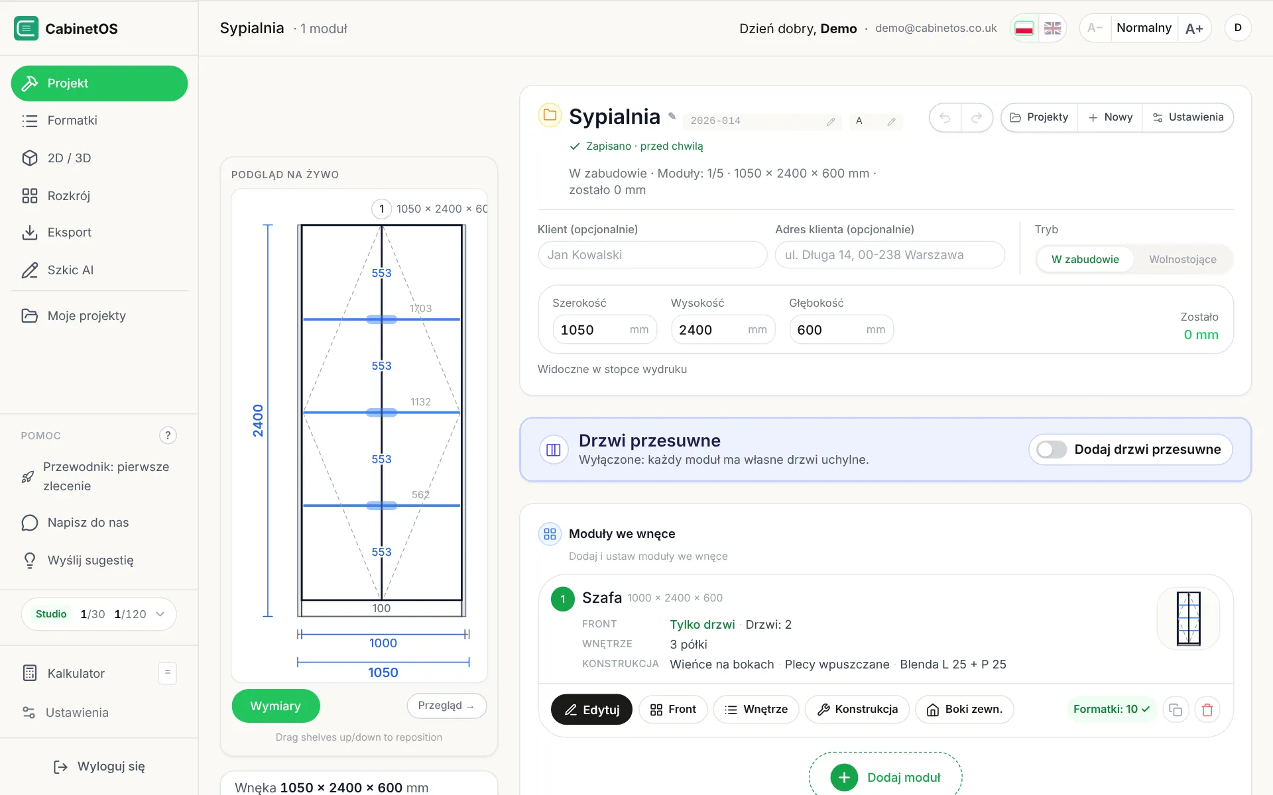Click the Edytuj button for Szafa
1273x795 pixels.
(591, 710)
